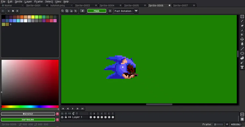Toggle lock for all layers in timeline header

tap(66, 113)
